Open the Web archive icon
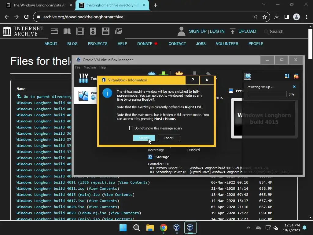Screen dimensions: 313x235 pos(54,31)
